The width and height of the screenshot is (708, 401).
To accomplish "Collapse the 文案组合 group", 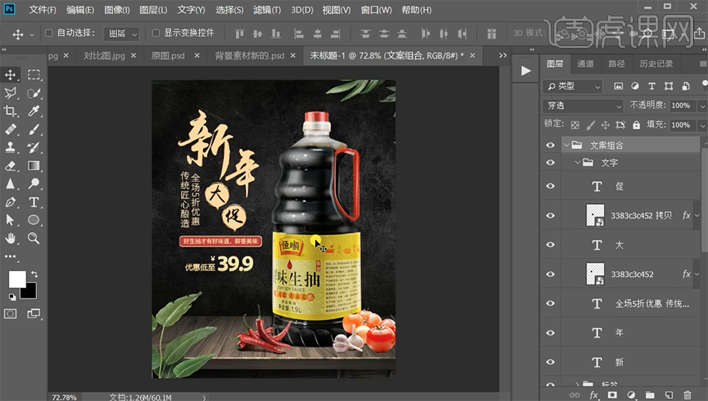I will click(566, 145).
